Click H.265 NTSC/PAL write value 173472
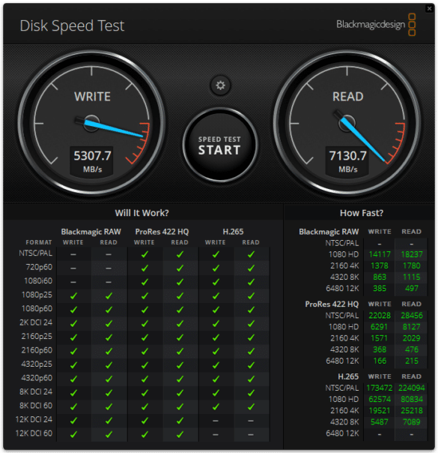This screenshot has width=438, height=453. point(380,388)
